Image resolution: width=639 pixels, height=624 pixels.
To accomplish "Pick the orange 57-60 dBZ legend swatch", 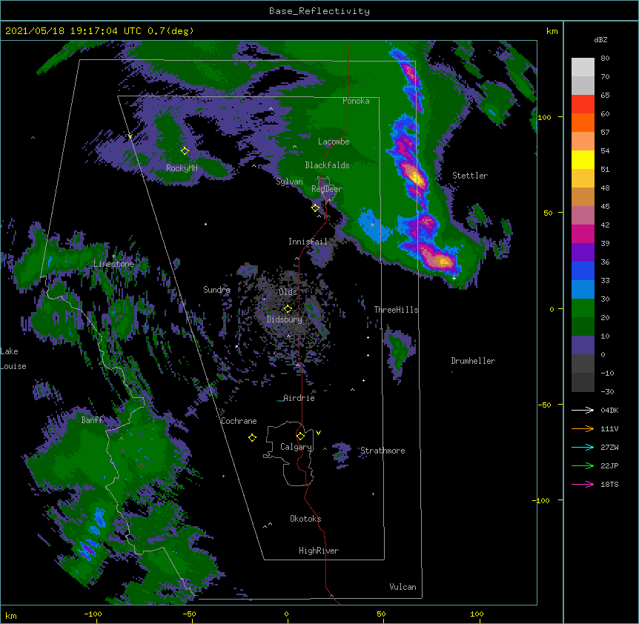I will click(x=583, y=122).
